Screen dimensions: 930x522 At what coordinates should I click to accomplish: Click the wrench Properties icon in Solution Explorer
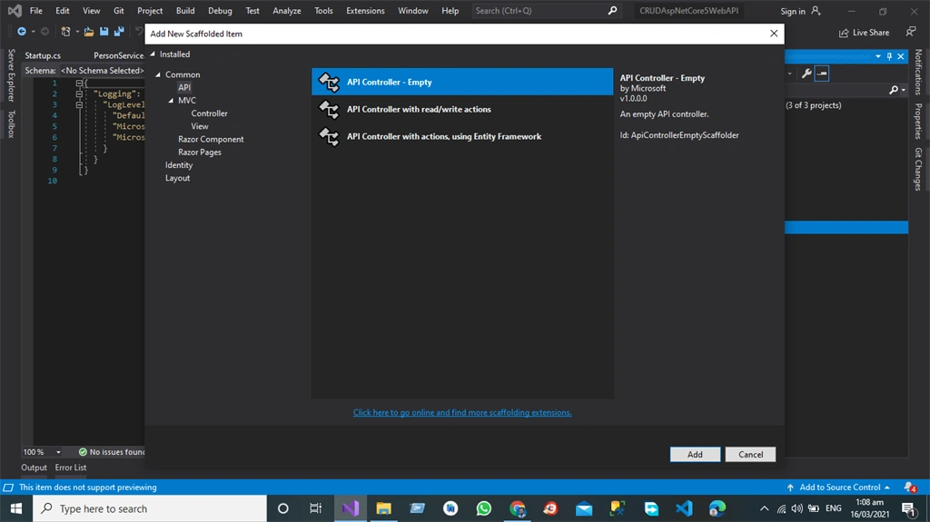[806, 74]
